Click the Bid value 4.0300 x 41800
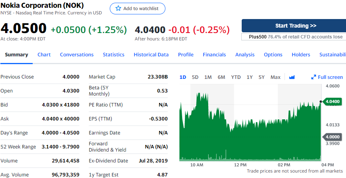The height and width of the screenshot is (178, 346). [61, 105]
